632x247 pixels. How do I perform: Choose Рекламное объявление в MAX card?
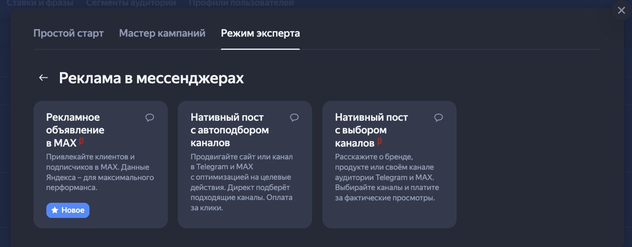pyautogui.click(x=101, y=165)
